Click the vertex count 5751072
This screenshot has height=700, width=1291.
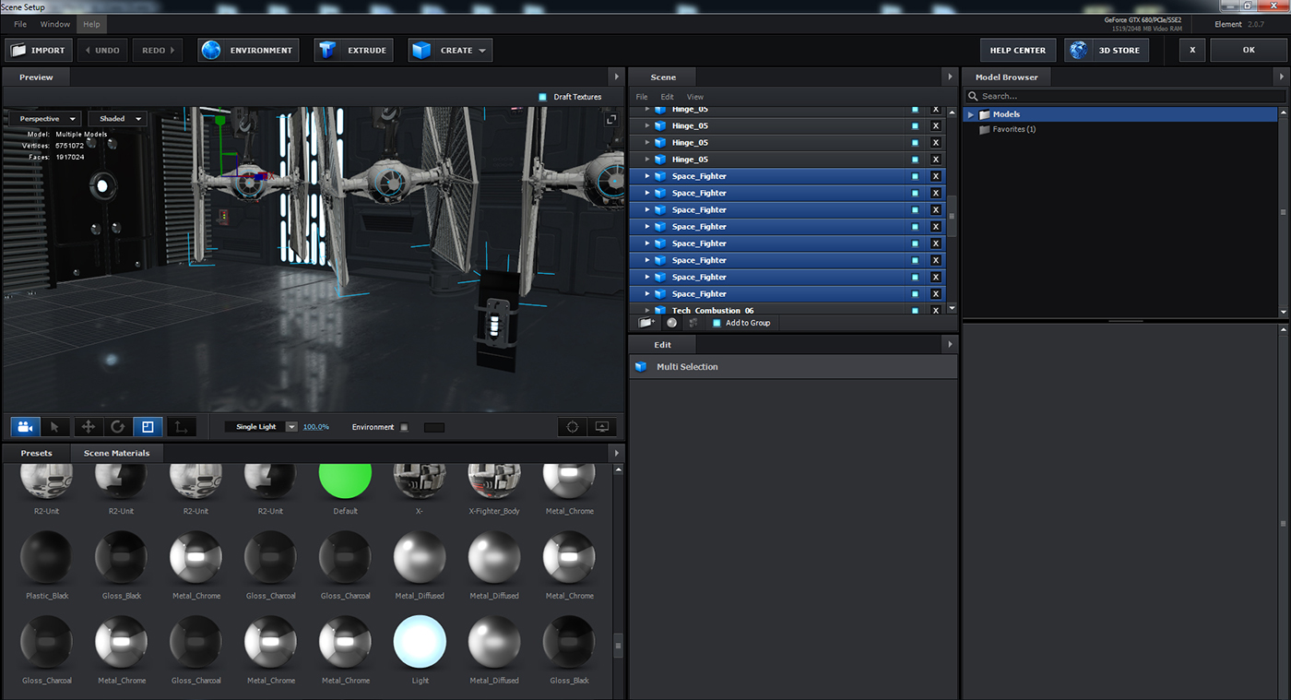point(69,146)
